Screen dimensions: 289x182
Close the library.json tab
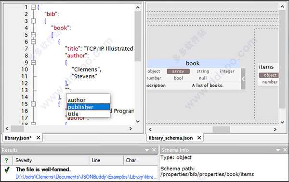[38, 138]
